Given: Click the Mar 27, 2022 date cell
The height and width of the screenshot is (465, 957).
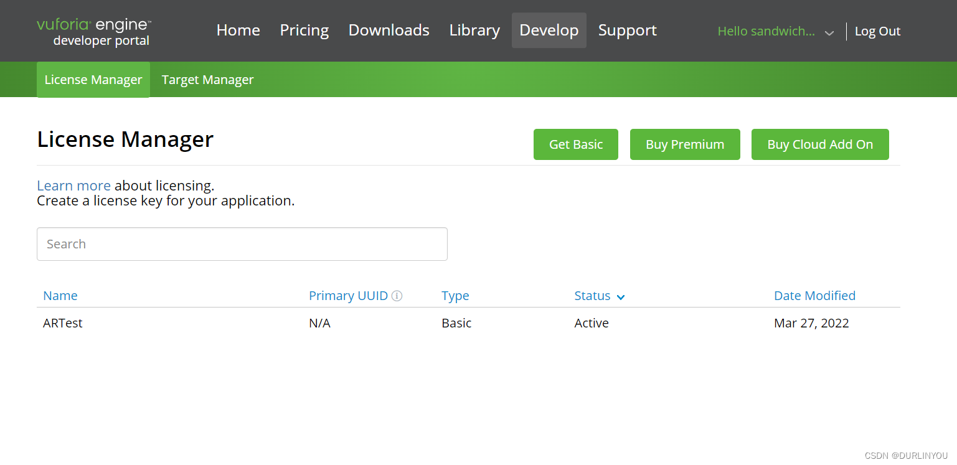Looking at the screenshot, I should [x=811, y=323].
